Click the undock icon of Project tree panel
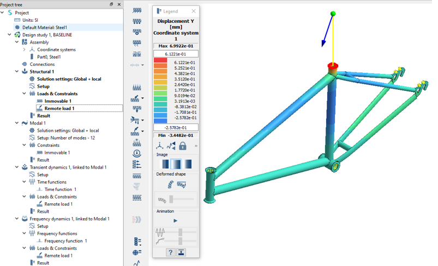438x266 pixels. click(x=112, y=4)
